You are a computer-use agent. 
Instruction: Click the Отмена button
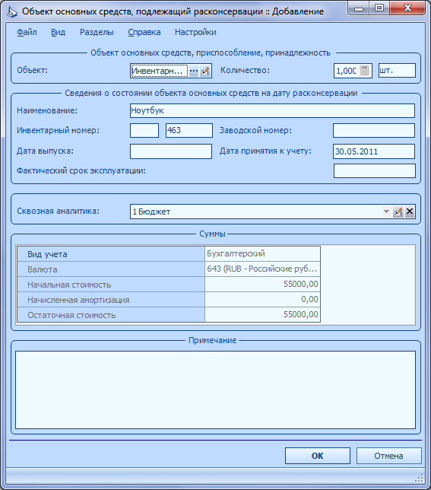(x=389, y=456)
